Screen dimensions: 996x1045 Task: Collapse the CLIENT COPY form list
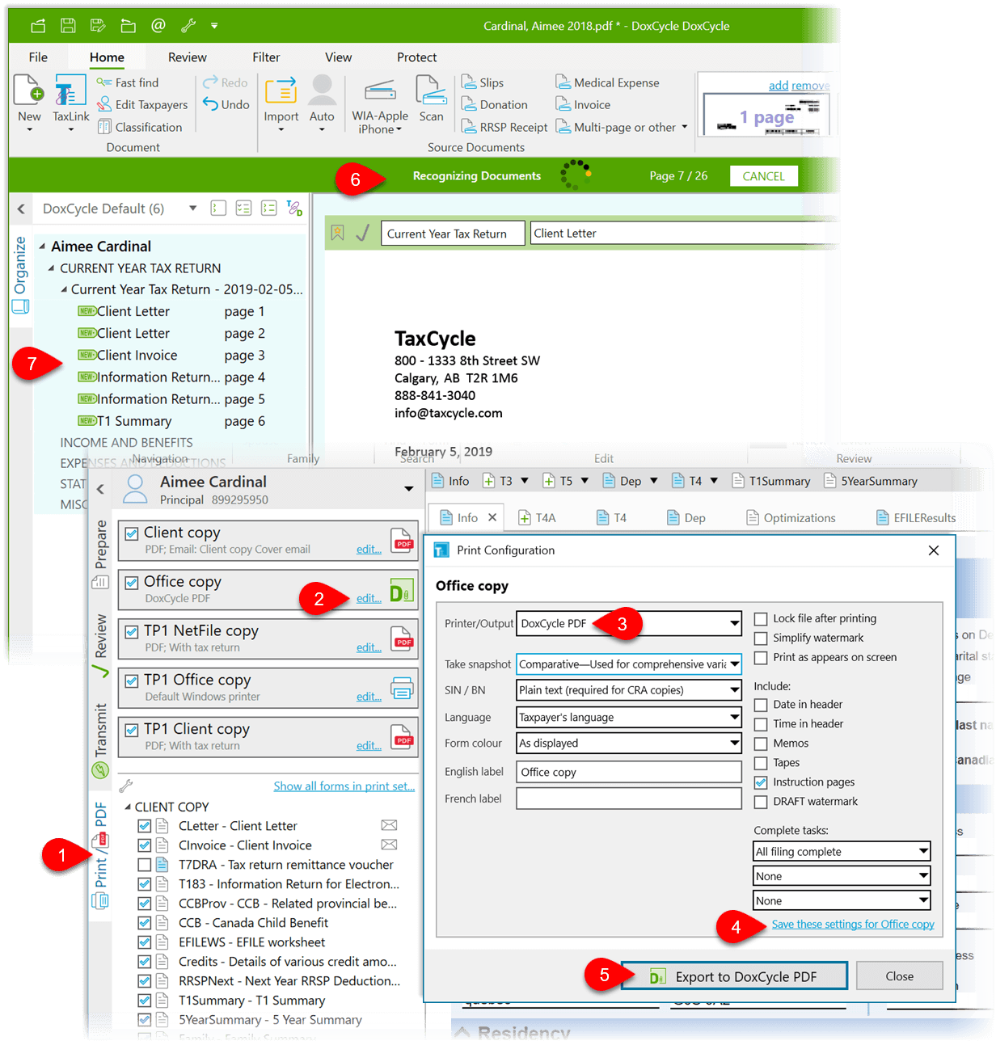128,807
